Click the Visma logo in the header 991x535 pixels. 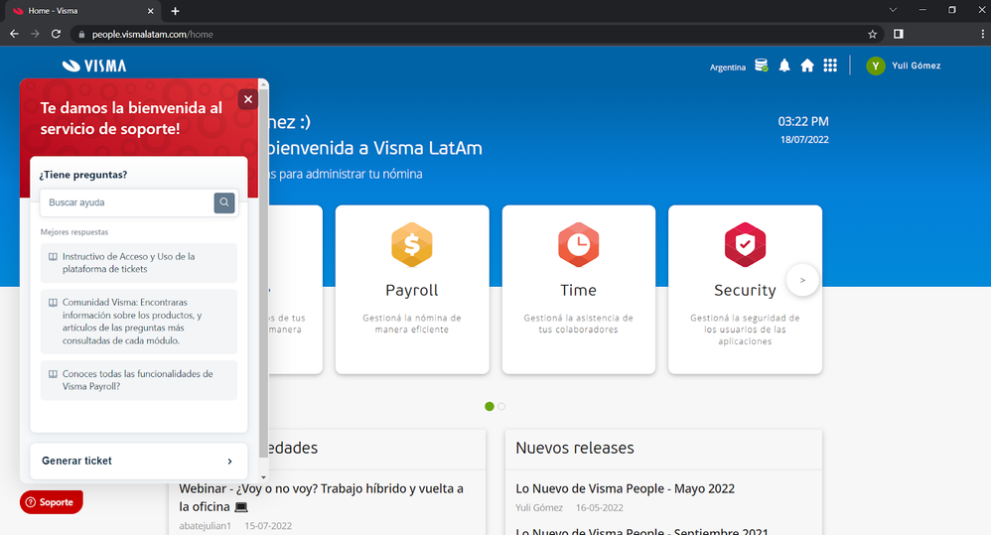pos(94,66)
